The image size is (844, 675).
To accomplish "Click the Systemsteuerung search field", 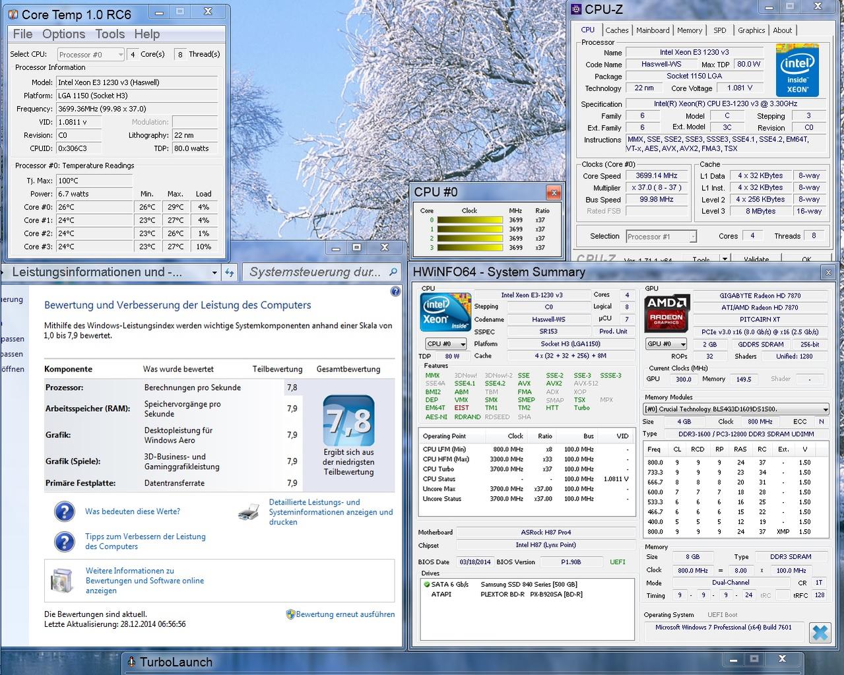I will click(x=322, y=272).
